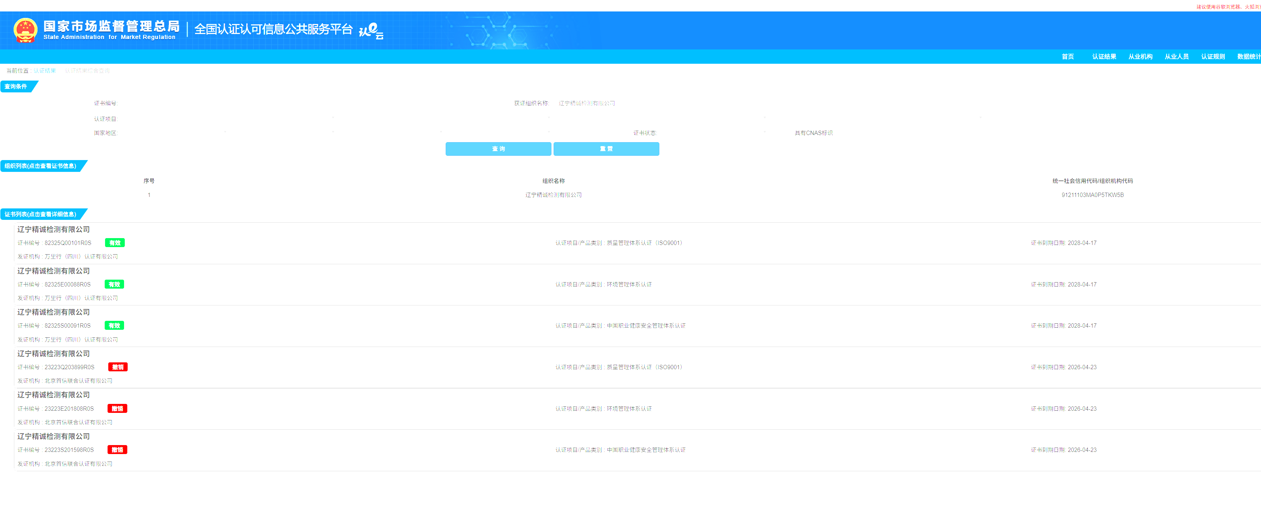The image size is (1261, 521).
Task: Go to 首页 in navigation bar
Action: coord(1068,57)
